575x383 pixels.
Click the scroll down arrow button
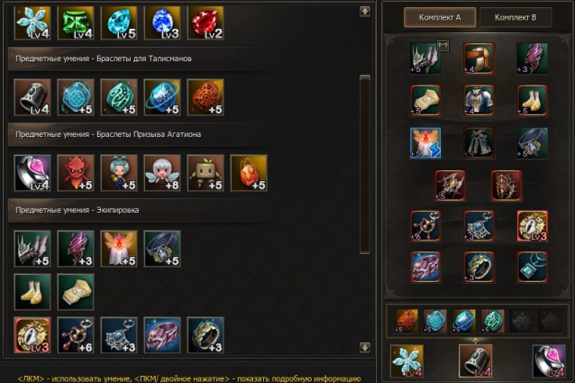pyautogui.click(x=365, y=347)
